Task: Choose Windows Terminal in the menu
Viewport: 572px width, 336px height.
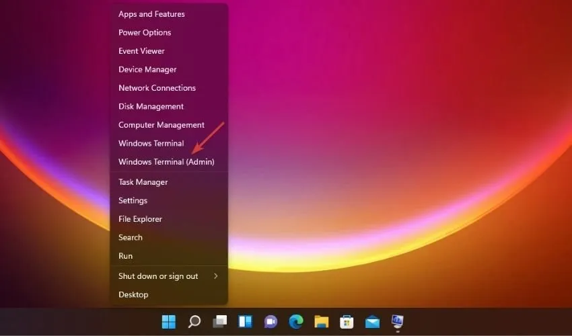Action: click(x=151, y=143)
